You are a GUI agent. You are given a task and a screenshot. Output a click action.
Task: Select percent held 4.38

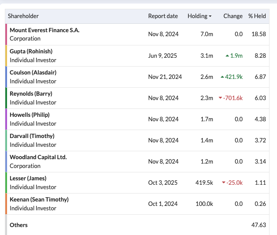tap(260, 119)
